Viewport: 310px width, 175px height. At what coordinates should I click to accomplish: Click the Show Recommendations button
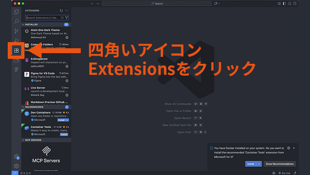pos(279,164)
